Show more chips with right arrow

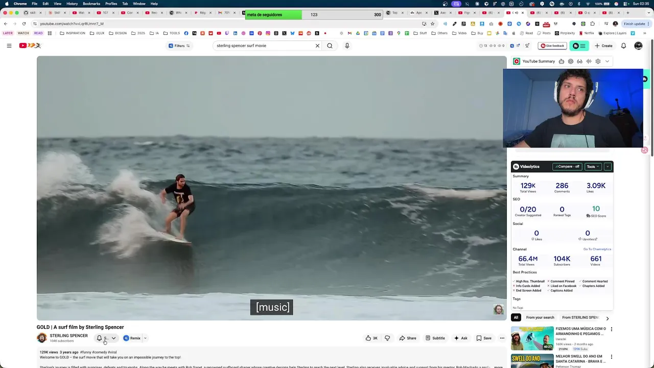click(607, 318)
